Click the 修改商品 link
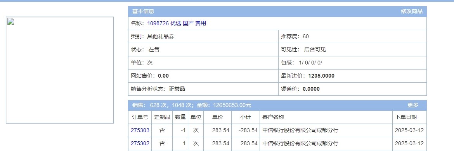This screenshot has width=454, height=151. (411, 12)
